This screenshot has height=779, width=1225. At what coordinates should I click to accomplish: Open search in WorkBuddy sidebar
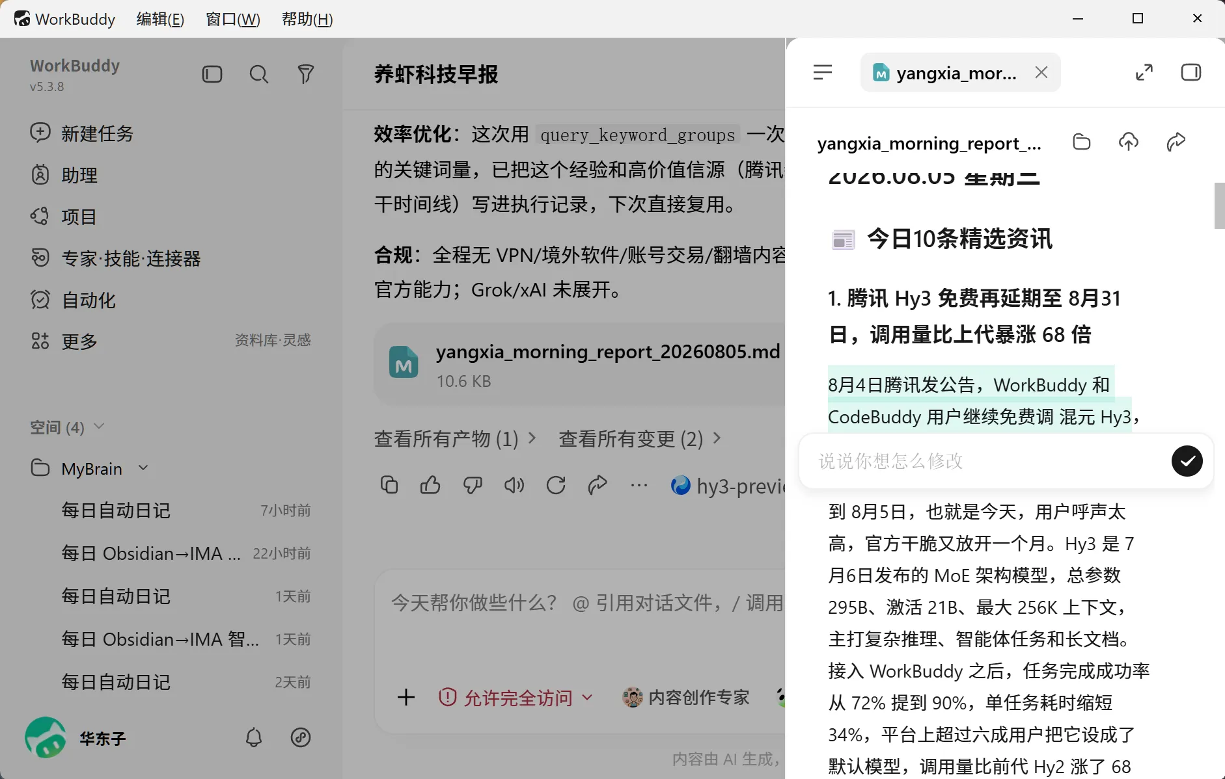coord(259,74)
